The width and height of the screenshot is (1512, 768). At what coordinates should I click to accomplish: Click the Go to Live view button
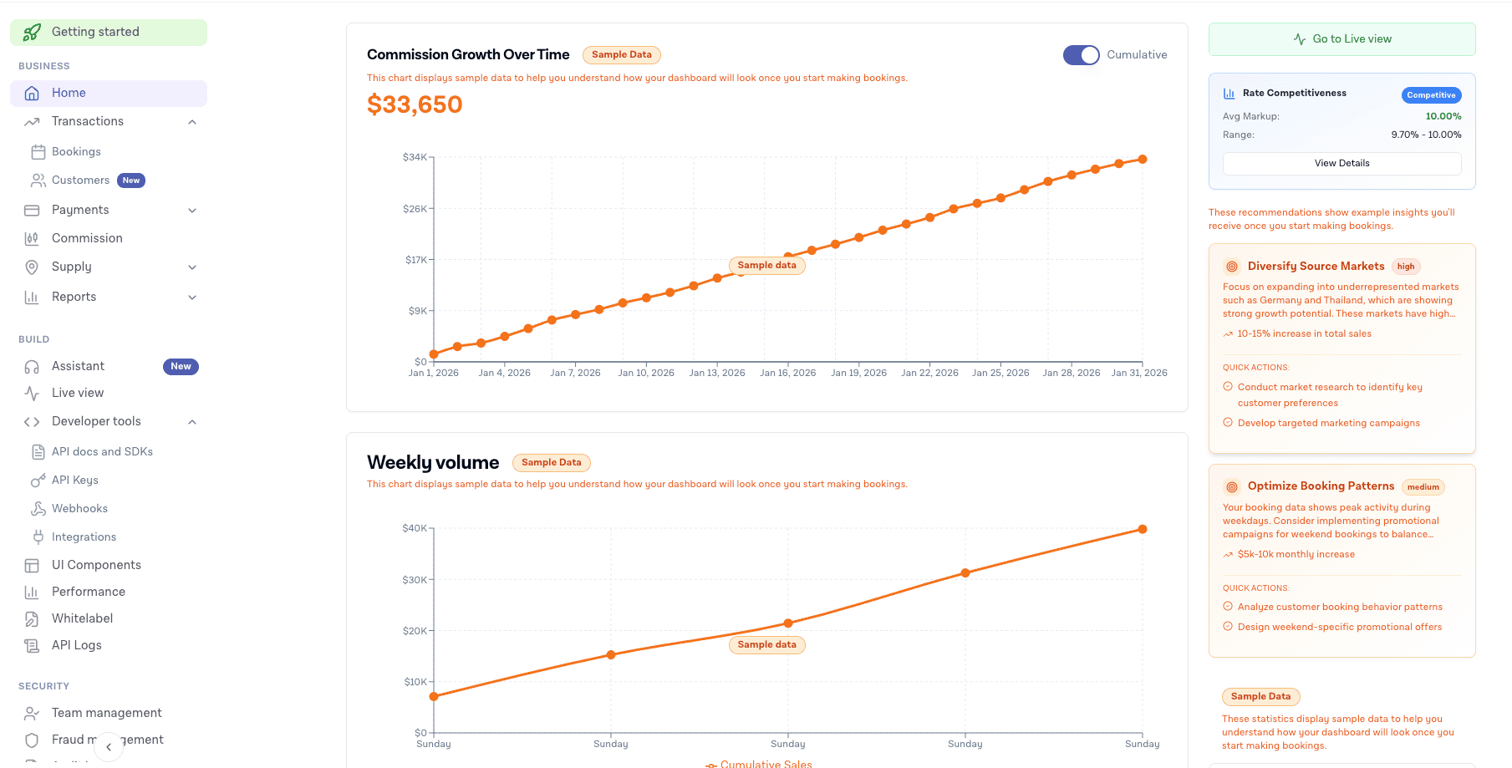1341,39
